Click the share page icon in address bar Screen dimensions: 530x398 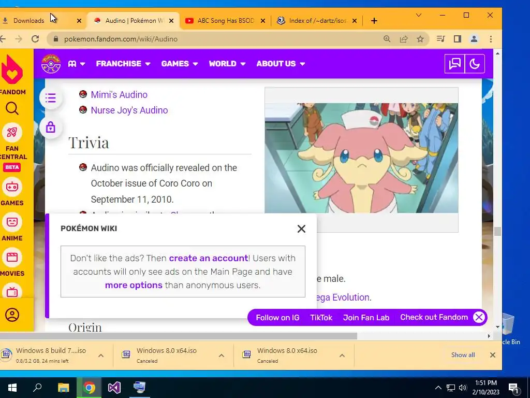404,39
